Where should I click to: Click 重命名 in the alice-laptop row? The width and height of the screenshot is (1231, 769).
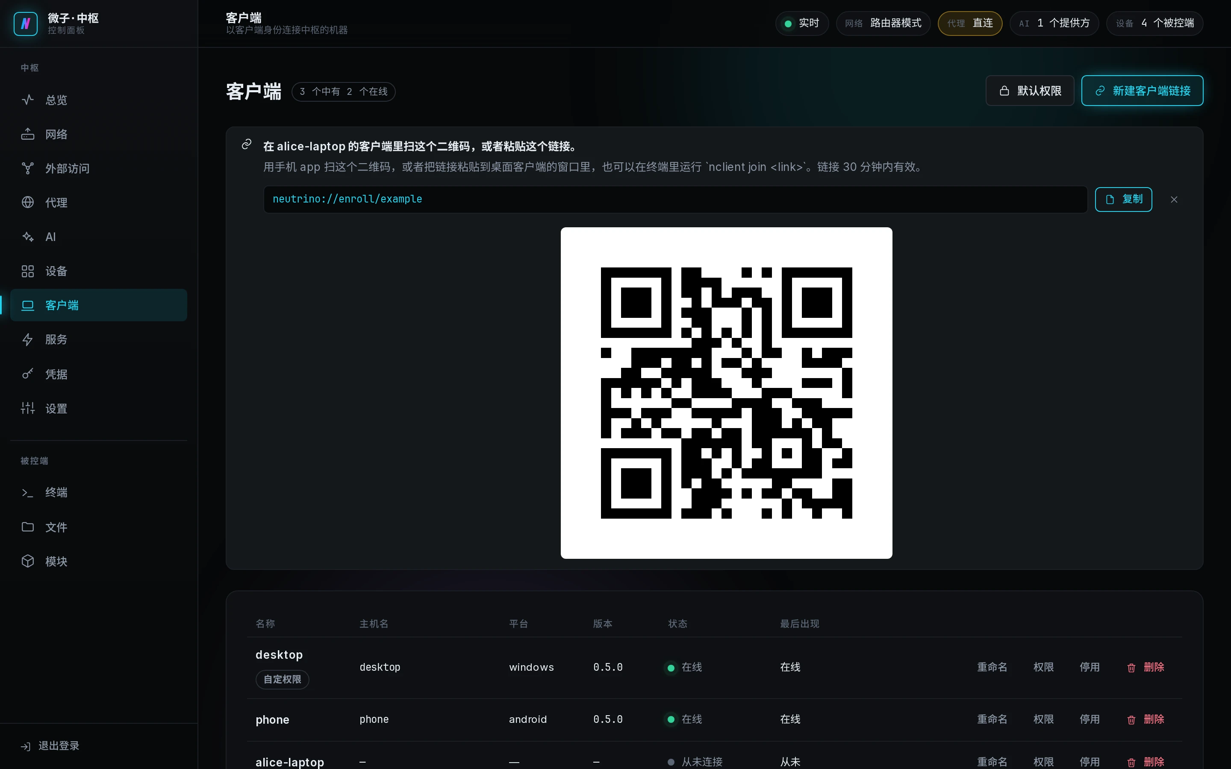pyautogui.click(x=992, y=762)
